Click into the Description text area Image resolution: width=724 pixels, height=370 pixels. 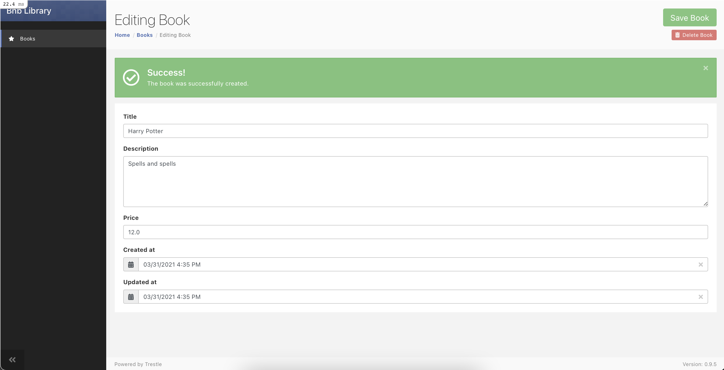tap(415, 182)
